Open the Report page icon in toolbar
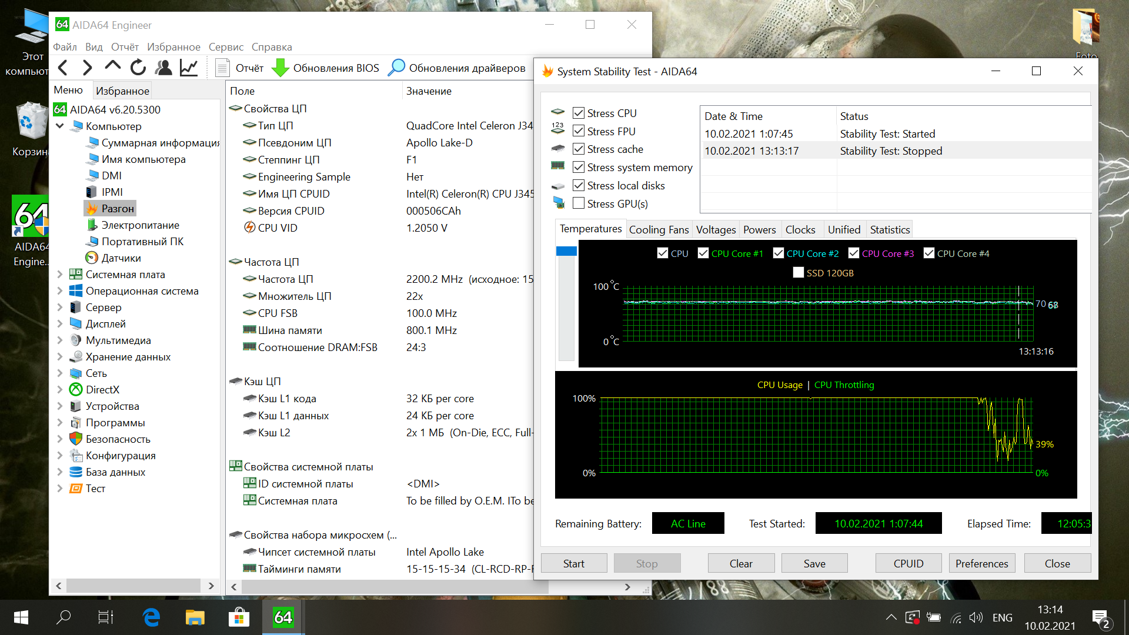The image size is (1129, 635). pos(222,68)
